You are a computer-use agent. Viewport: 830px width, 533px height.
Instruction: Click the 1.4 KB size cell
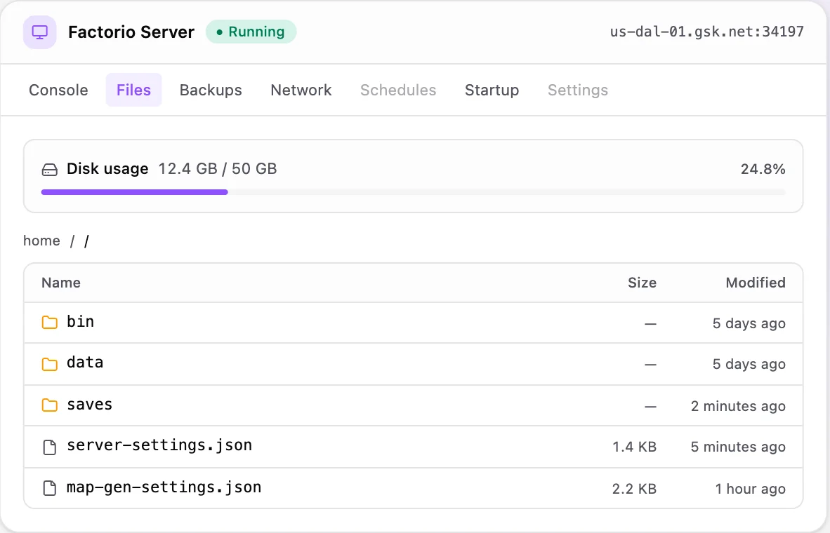coord(634,447)
